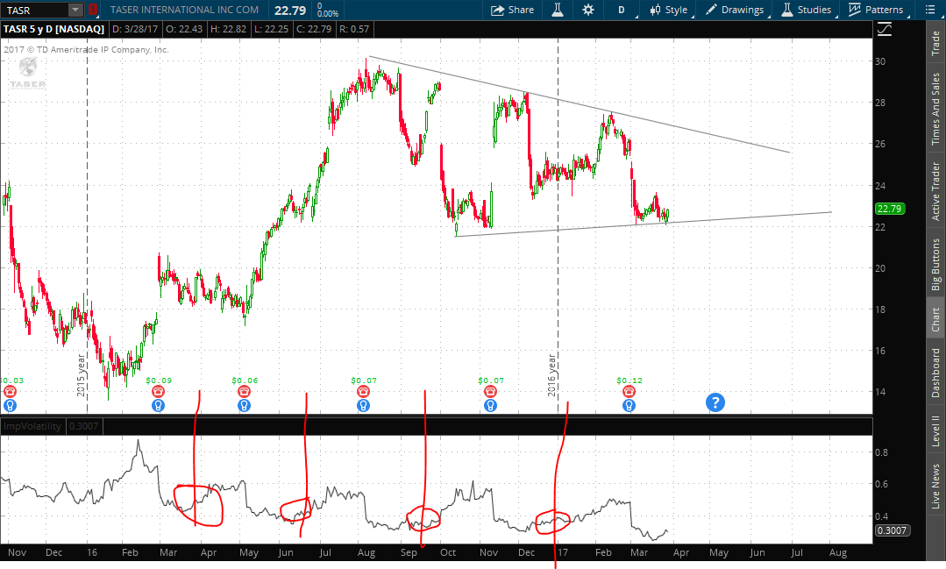Switch to the Times And Sales side tab
Viewport: 946px width, 569px height.
[x=935, y=109]
